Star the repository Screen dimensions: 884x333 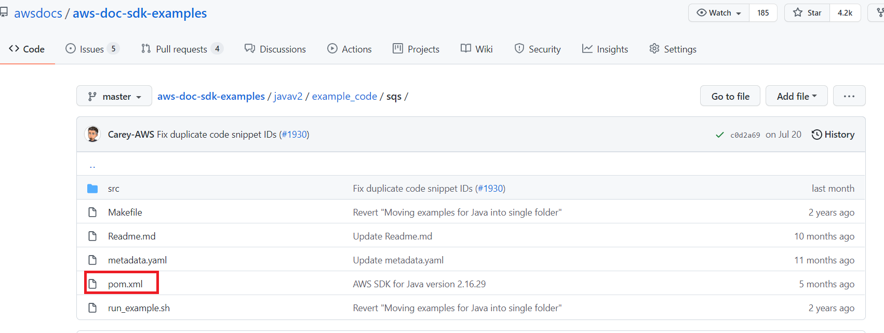[x=807, y=13]
